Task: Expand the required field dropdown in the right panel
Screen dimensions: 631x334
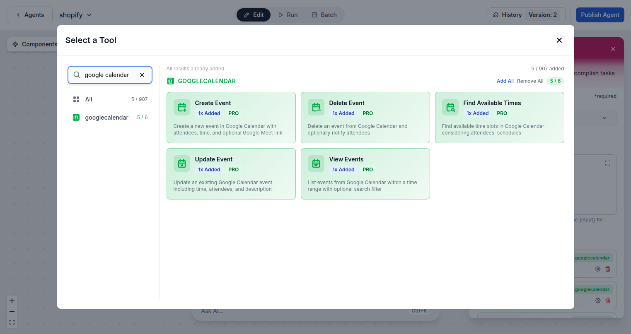Action: point(604,118)
